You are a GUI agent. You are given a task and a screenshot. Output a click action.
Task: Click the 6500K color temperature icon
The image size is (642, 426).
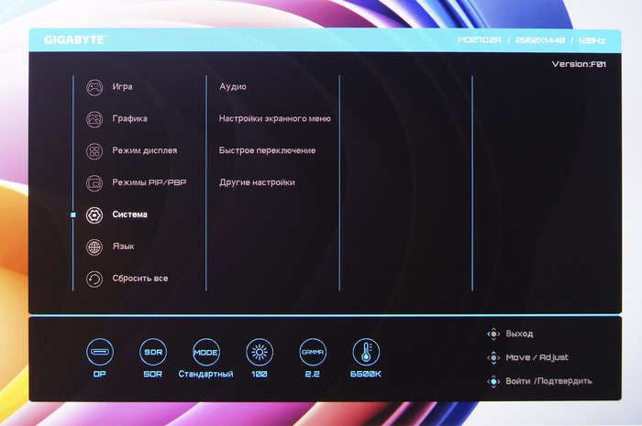click(366, 352)
